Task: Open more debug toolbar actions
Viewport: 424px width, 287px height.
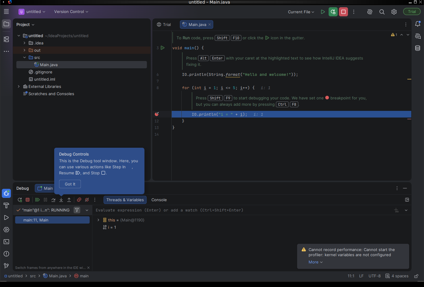Action: point(95,200)
